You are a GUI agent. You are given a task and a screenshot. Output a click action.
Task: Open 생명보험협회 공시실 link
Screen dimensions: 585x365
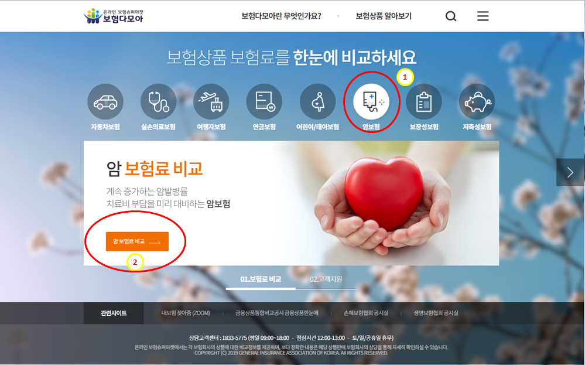click(x=436, y=313)
